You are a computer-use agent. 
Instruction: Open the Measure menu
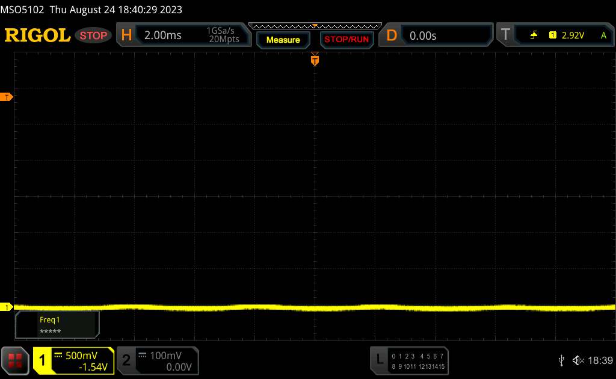pos(283,40)
